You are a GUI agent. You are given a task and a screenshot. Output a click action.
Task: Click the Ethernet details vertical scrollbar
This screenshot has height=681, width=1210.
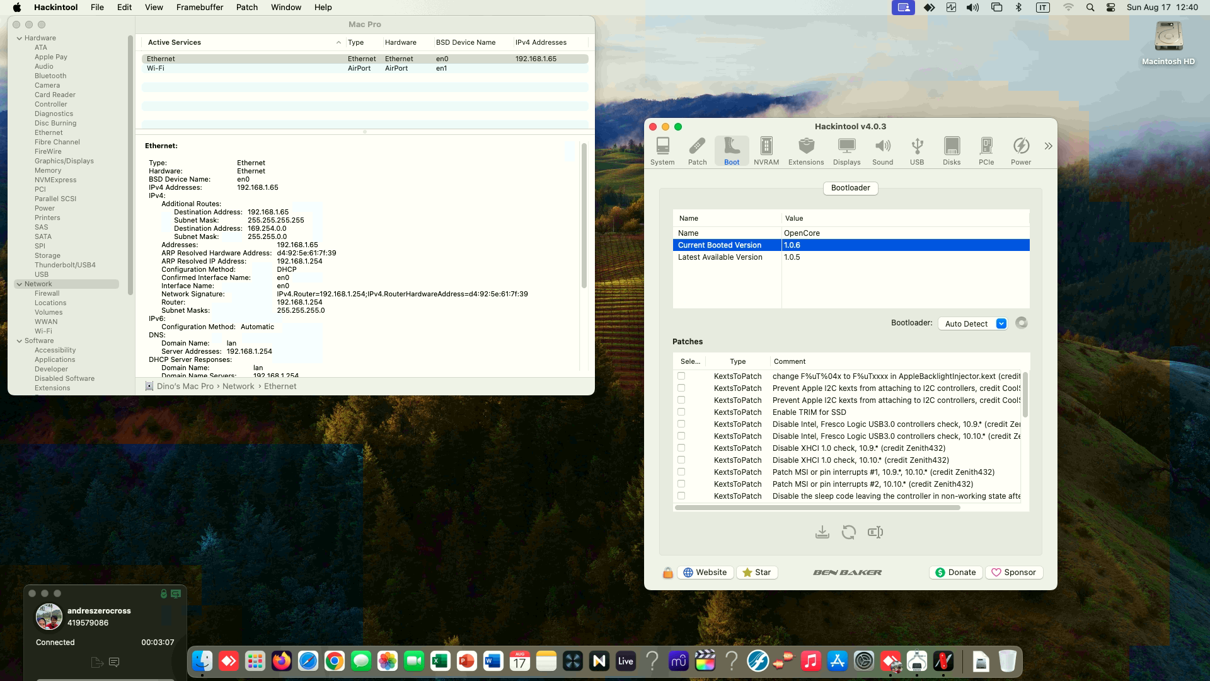(x=584, y=216)
